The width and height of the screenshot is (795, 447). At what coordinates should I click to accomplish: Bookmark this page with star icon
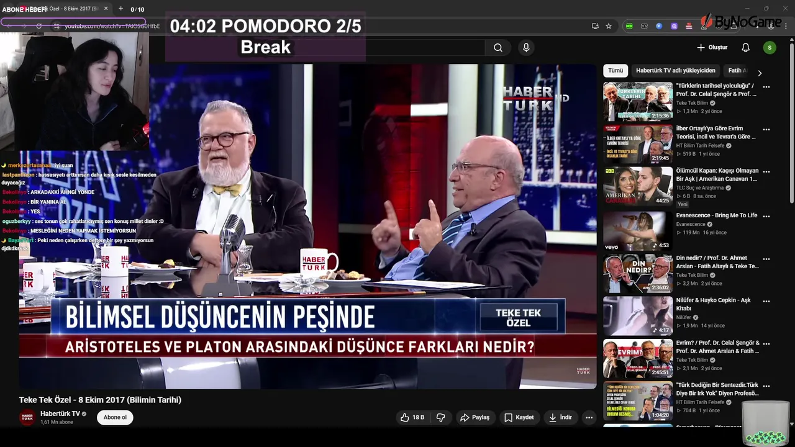click(609, 26)
